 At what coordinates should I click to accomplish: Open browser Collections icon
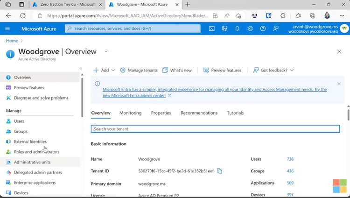tap(313, 15)
